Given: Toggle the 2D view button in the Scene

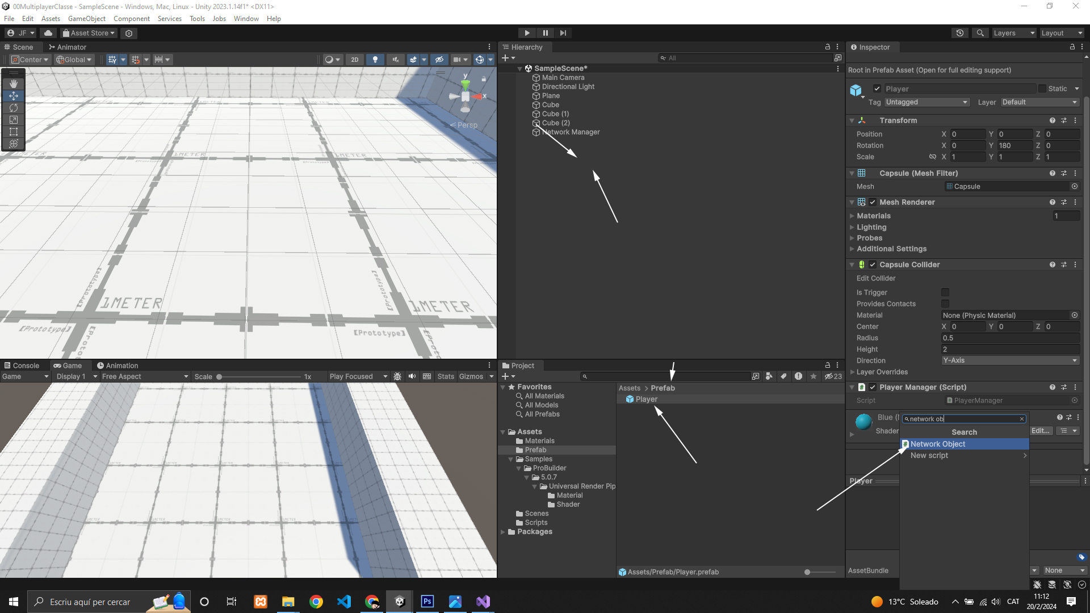Looking at the screenshot, I should (x=355, y=60).
